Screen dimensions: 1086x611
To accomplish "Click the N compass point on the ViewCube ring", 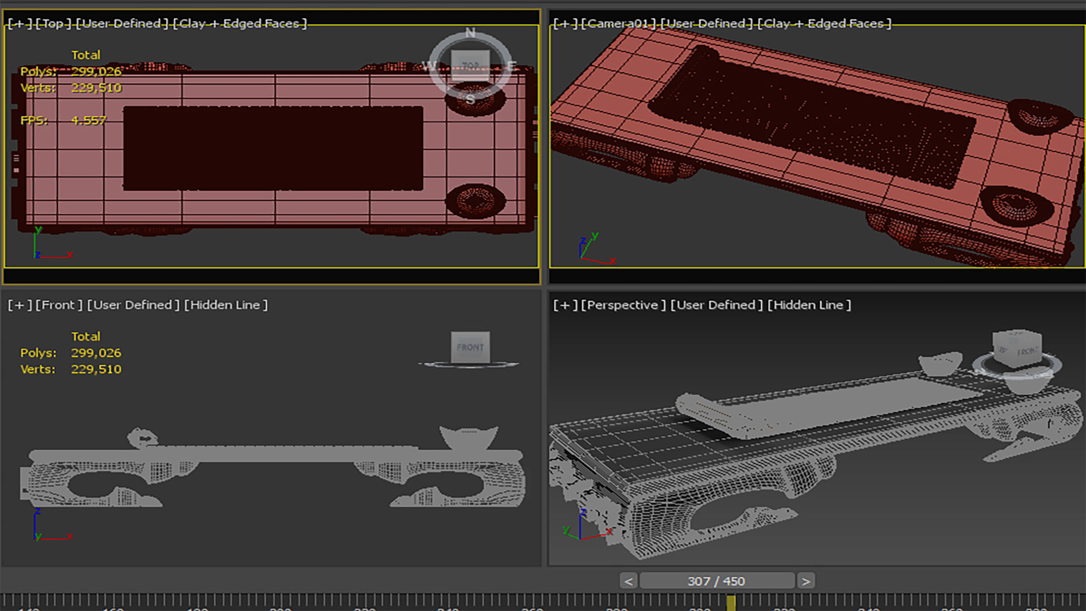I will [x=471, y=33].
